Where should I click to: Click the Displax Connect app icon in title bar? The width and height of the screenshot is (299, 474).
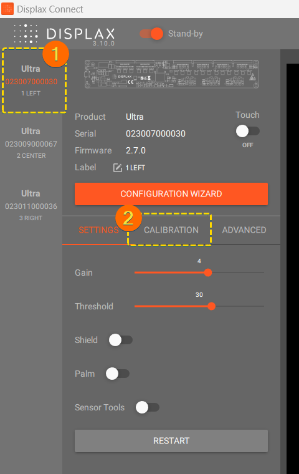click(x=7, y=9)
